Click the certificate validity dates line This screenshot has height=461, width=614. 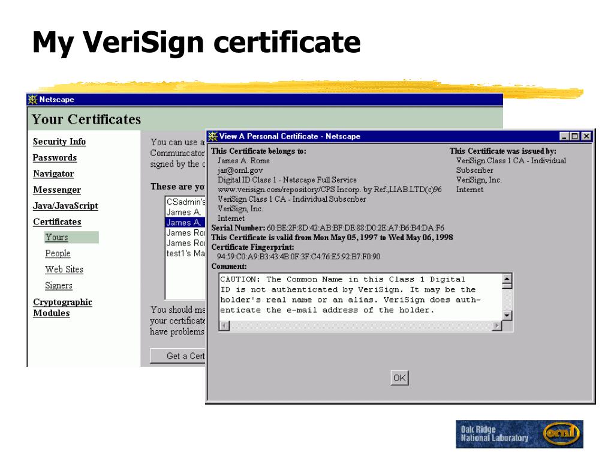coord(332,238)
